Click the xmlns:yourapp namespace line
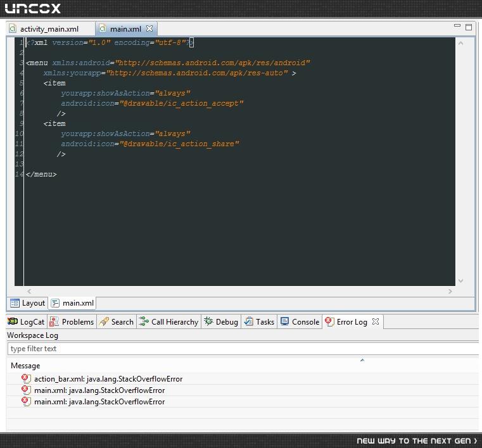This screenshot has height=448, width=482. click(x=170, y=73)
